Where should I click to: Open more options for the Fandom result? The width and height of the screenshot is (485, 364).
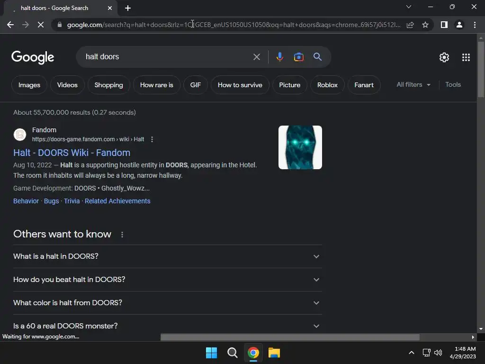(152, 139)
